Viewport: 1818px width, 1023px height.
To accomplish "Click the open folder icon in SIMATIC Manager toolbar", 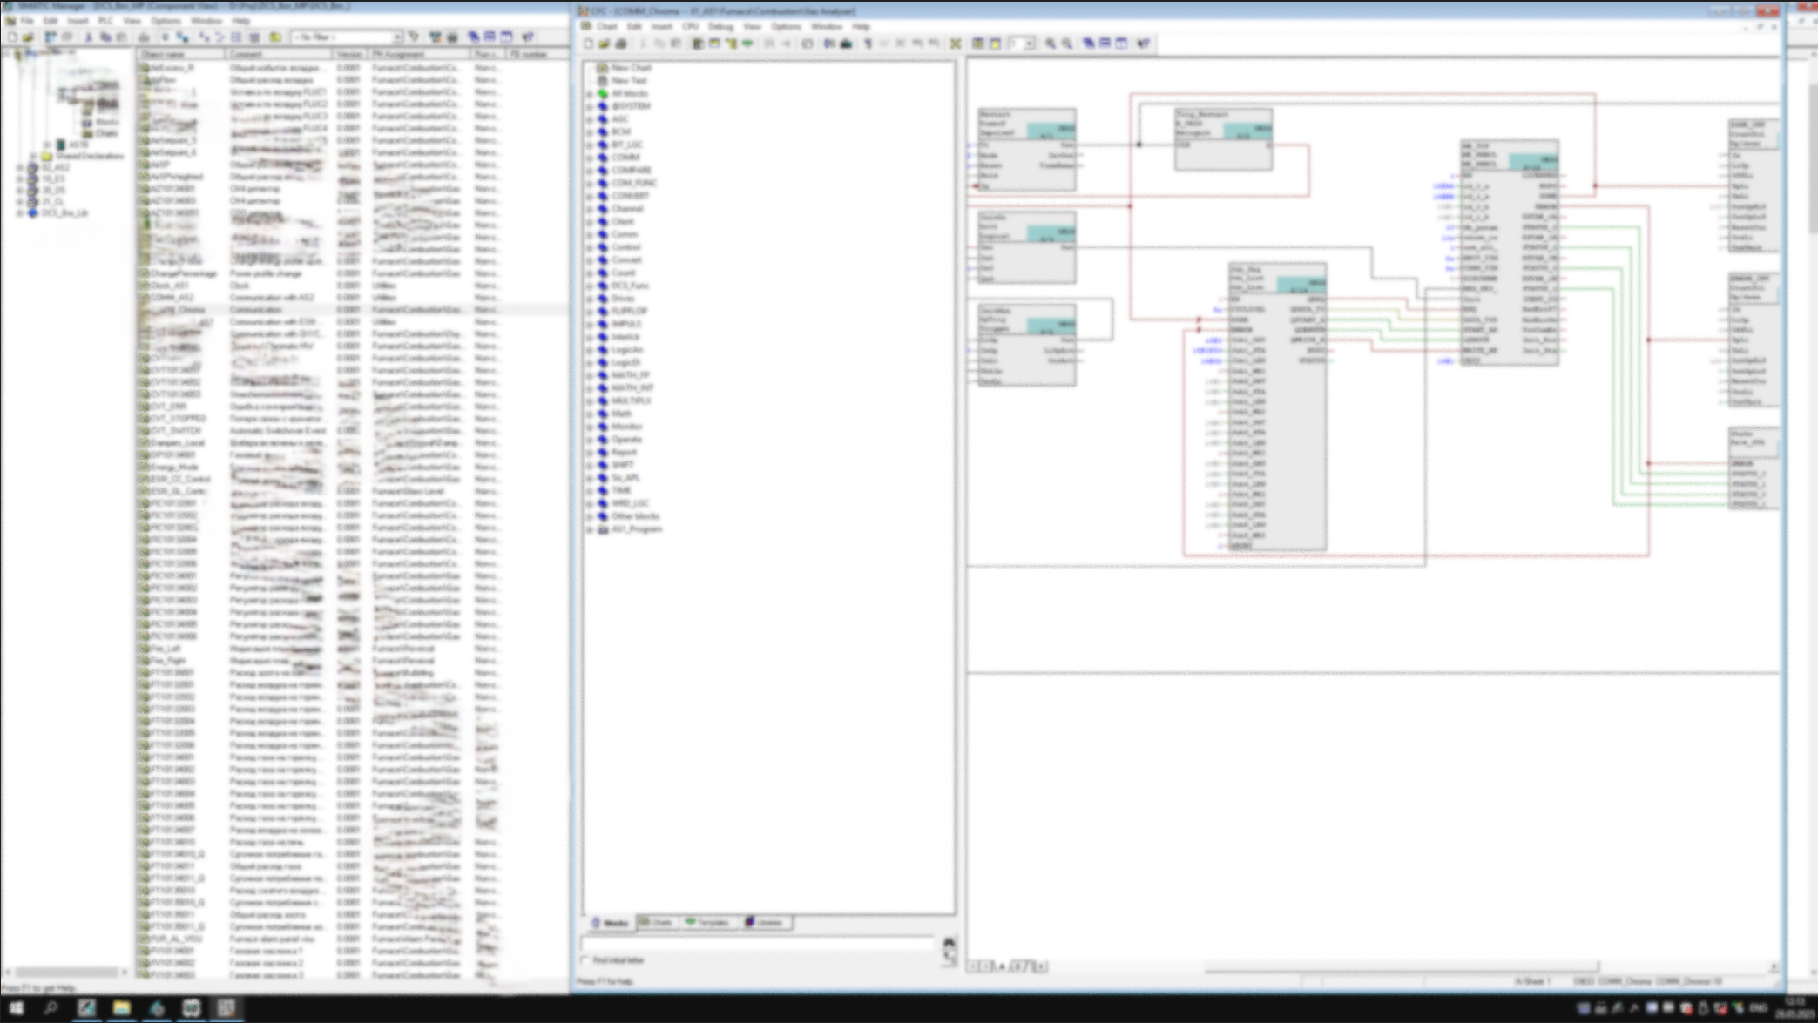I will click(28, 37).
